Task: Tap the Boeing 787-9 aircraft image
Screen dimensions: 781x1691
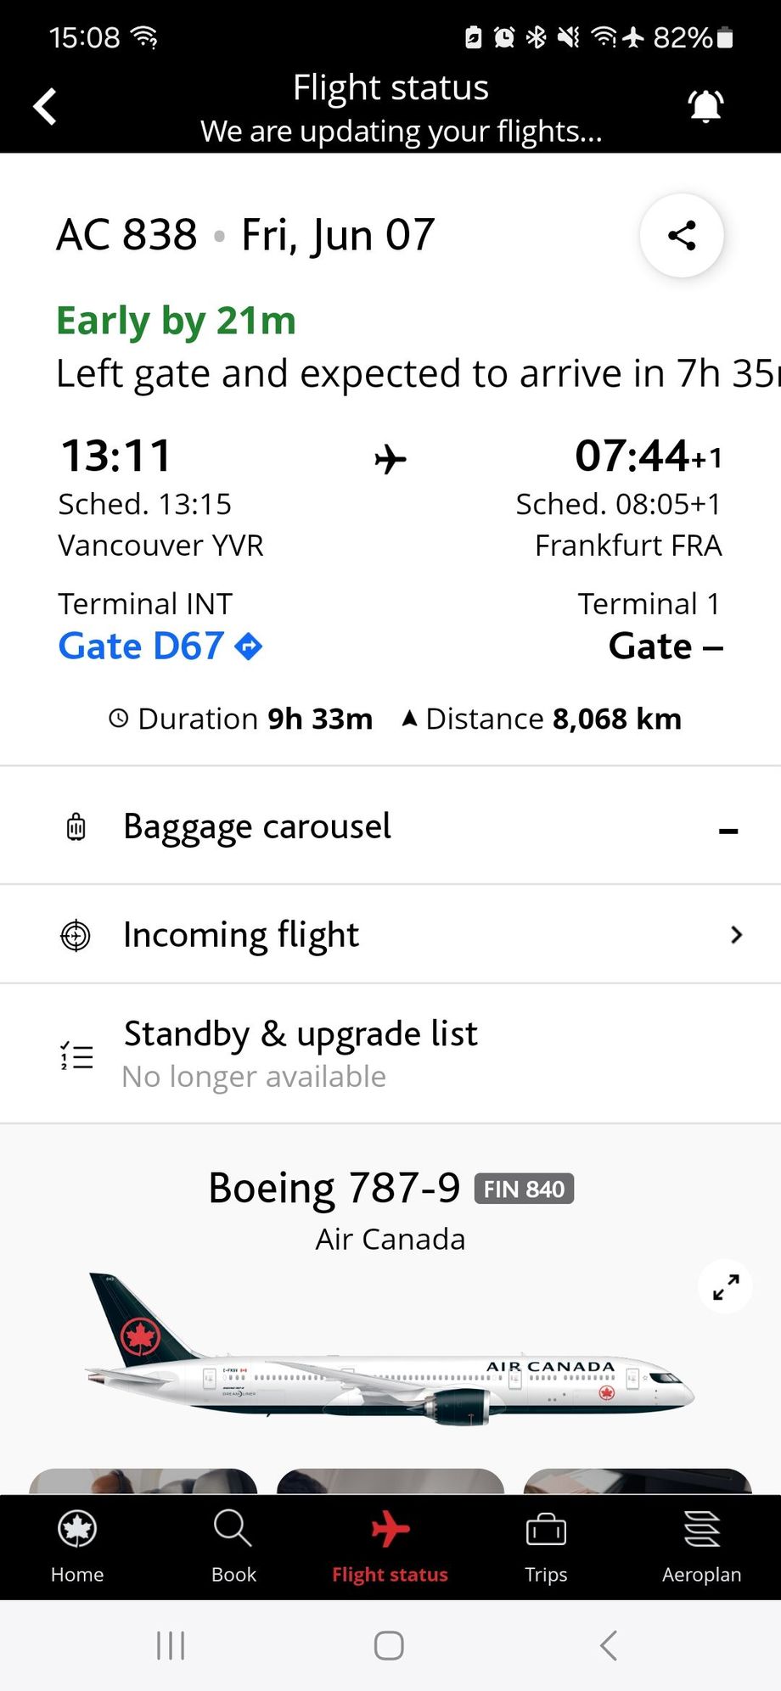Action: (x=390, y=1351)
